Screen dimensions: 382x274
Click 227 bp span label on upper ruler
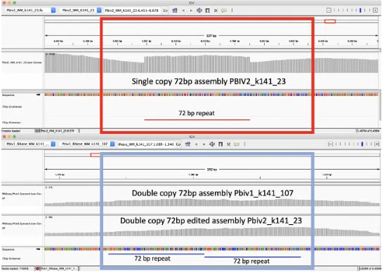point(211,36)
